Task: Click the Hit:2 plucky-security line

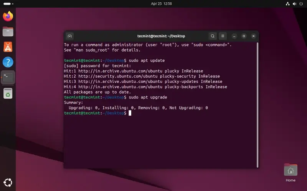Action: (142, 76)
